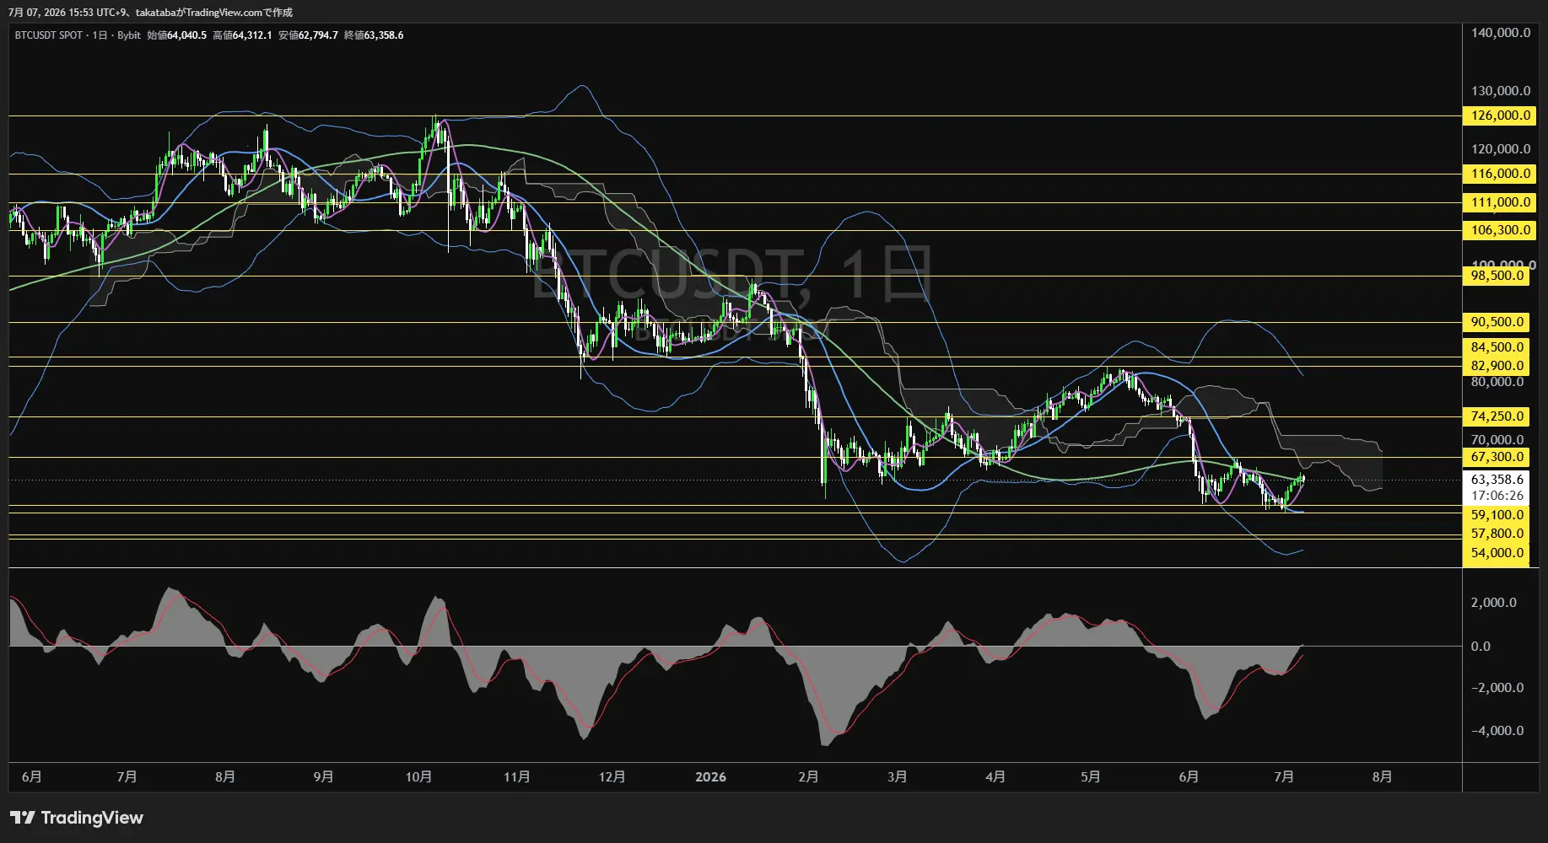Select the 74,250.0 resistance label
Viewport: 1548px width, 843px height.
[1497, 416]
